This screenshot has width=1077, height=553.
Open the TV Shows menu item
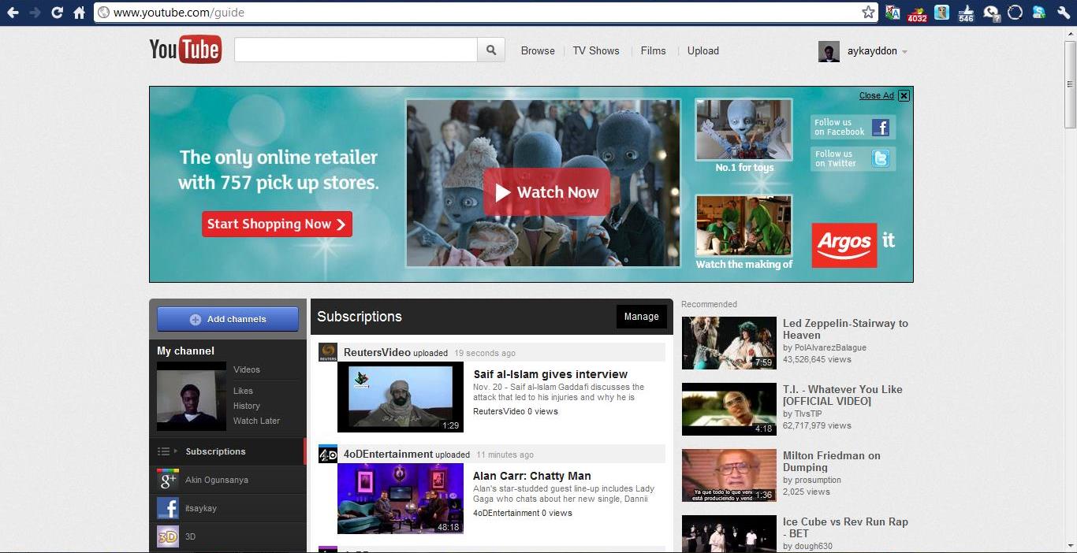596,50
